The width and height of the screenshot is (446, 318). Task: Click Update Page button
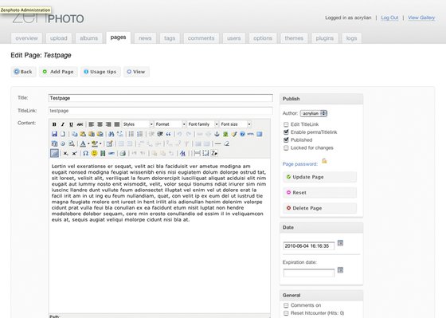tap(319, 177)
